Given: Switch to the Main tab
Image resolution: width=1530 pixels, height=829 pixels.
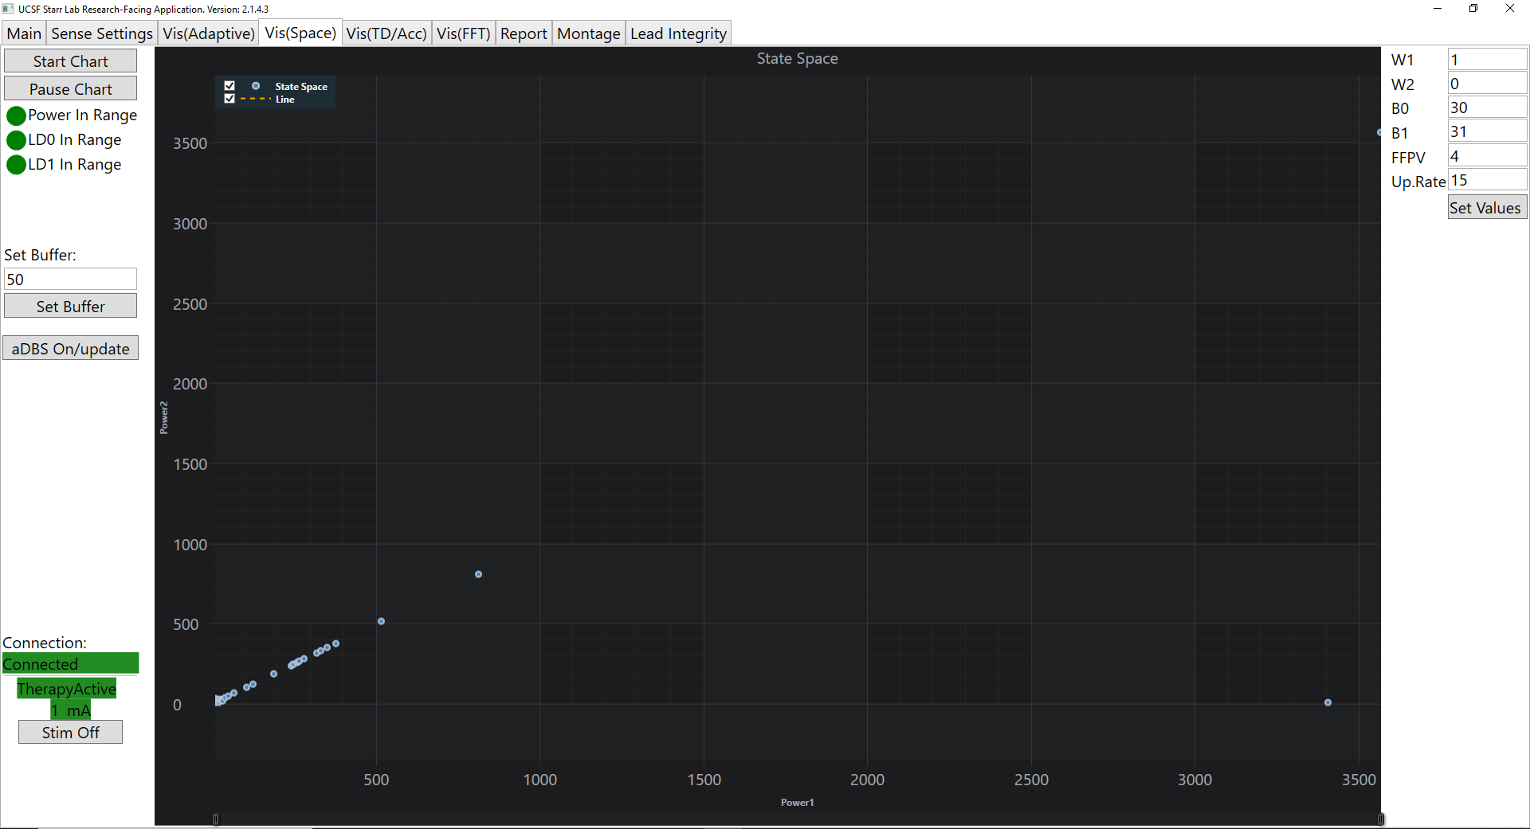Looking at the screenshot, I should pyautogui.click(x=24, y=33).
